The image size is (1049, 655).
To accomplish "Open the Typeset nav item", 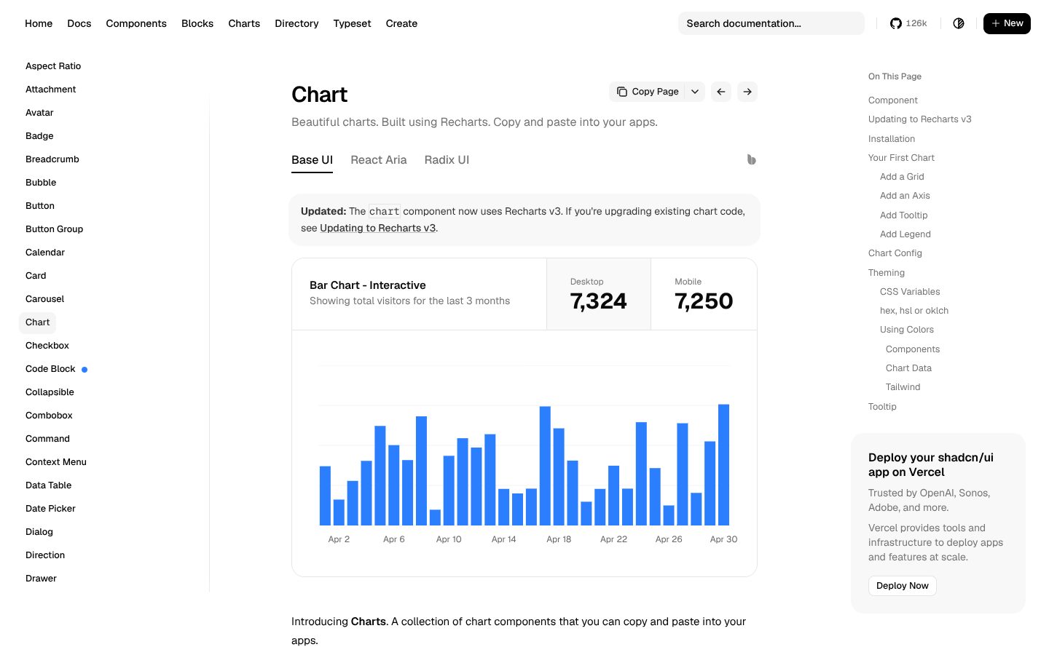I will (x=352, y=23).
